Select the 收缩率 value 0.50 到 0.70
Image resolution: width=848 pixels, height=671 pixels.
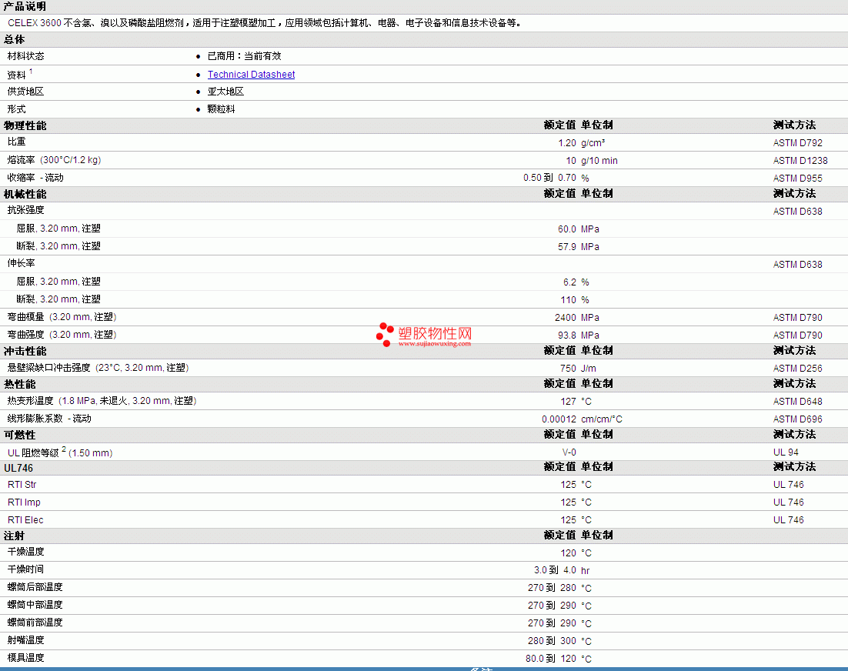pos(549,178)
